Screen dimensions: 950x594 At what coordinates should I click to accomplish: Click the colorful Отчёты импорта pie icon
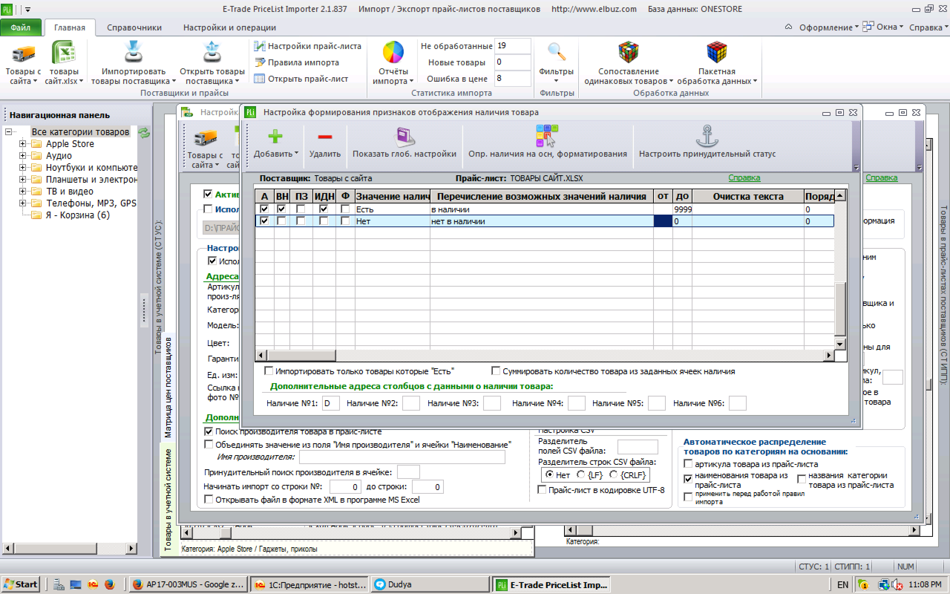coord(393,52)
